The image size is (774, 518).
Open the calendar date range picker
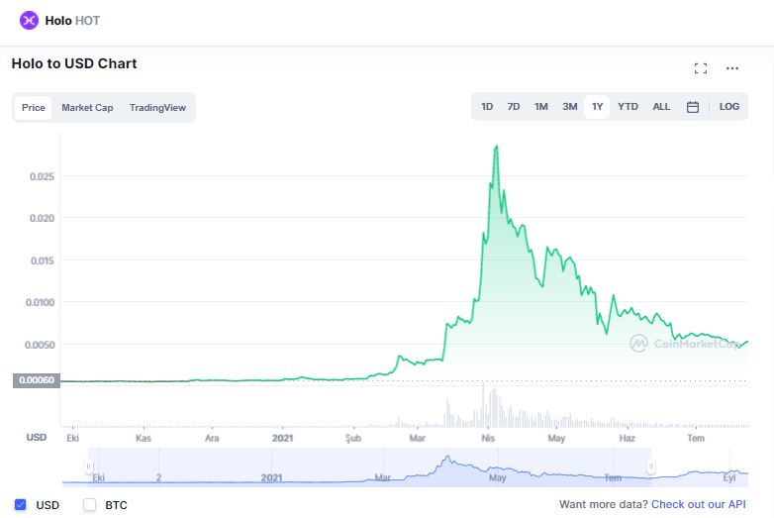click(x=693, y=107)
